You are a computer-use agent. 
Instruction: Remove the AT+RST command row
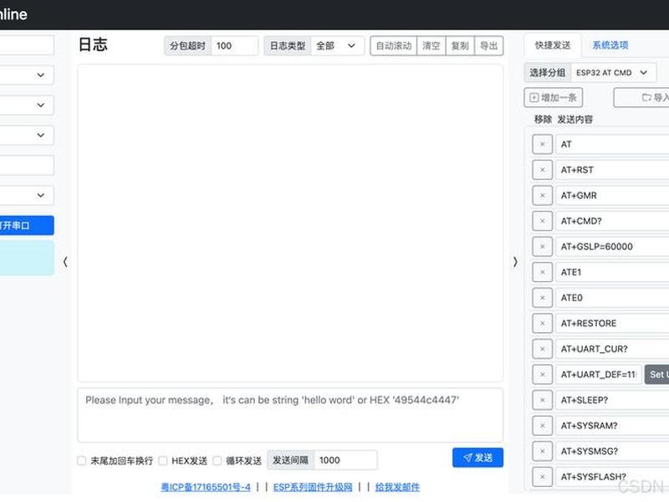542,170
